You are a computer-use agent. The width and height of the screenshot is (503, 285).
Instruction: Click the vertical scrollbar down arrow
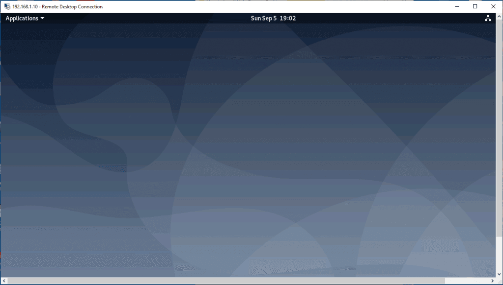click(500, 274)
